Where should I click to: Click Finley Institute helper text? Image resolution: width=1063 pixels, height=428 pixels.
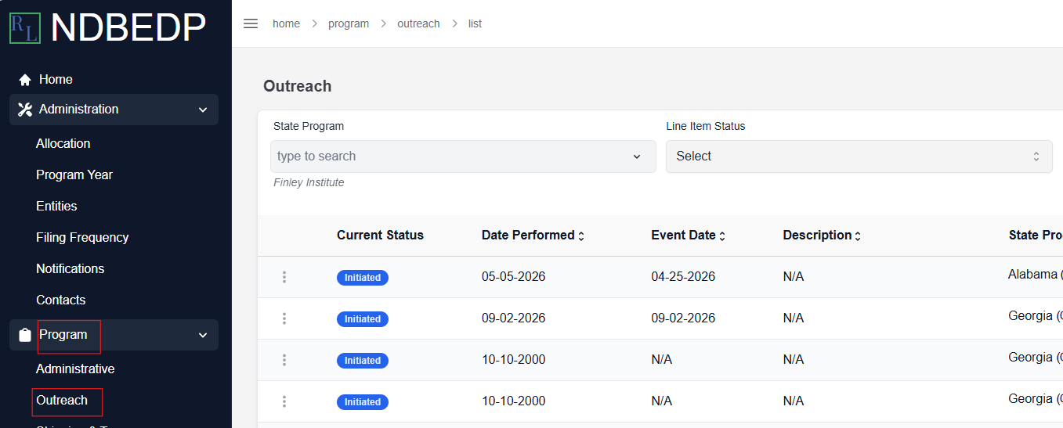[x=309, y=182]
